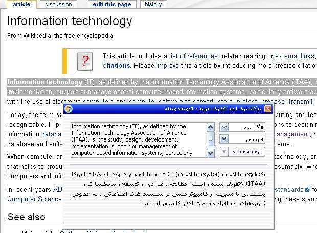
Task: Click the Persian translation output text
Action: pos(168,189)
